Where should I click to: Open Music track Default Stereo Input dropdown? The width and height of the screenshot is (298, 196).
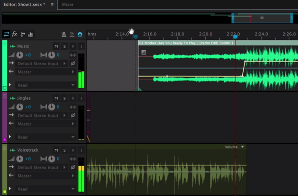42,64
